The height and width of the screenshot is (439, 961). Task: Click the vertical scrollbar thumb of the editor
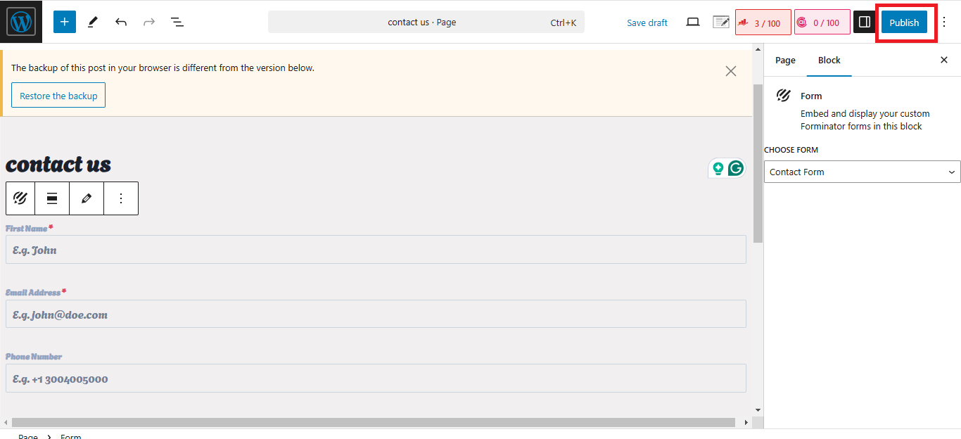point(758,163)
